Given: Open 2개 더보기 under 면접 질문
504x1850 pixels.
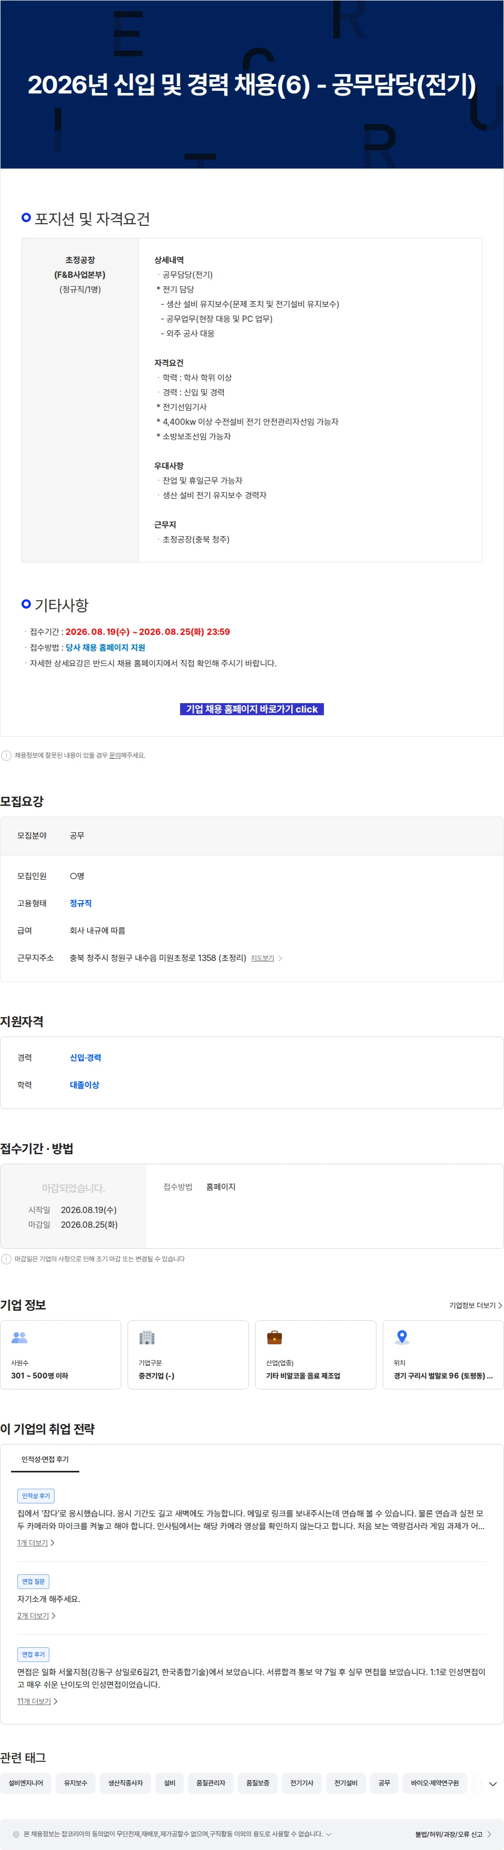Looking at the screenshot, I should click(x=37, y=1616).
